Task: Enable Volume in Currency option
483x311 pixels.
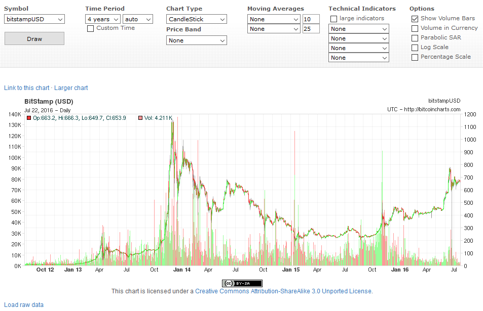Action: [415, 29]
